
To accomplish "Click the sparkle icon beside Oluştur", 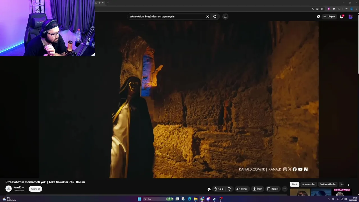I will pyautogui.click(x=318, y=17).
